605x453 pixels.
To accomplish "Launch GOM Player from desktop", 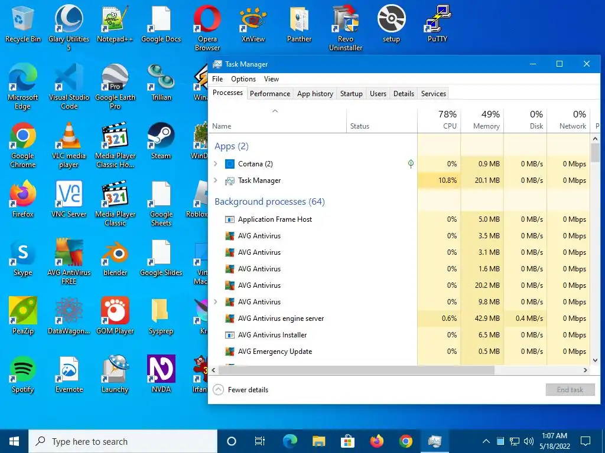I will tap(115, 316).
